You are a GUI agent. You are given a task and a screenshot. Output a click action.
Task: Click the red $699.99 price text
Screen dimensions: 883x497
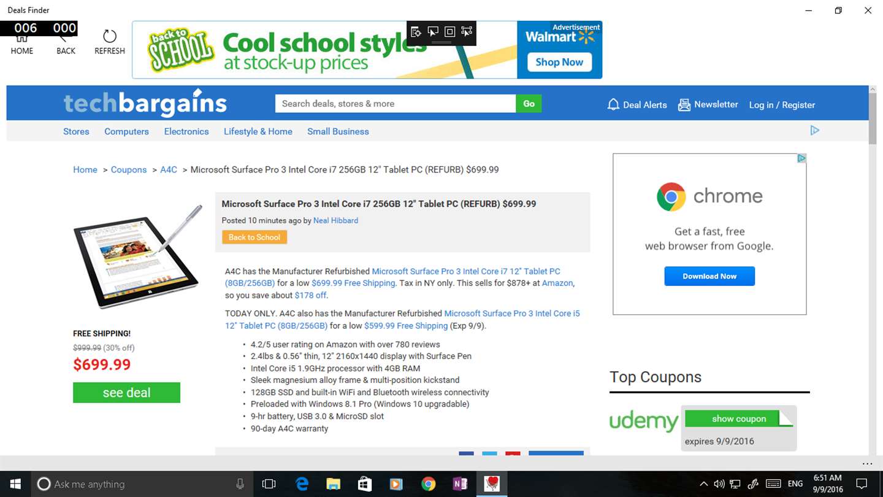coord(102,364)
